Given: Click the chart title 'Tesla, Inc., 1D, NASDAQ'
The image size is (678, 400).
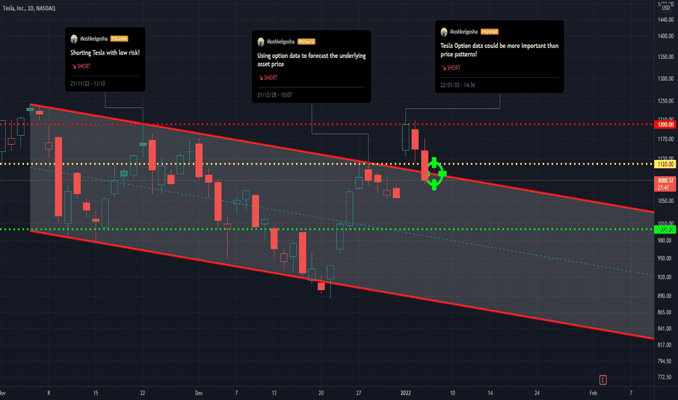Looking at the screenshot, I should click(x=29, y=8).
